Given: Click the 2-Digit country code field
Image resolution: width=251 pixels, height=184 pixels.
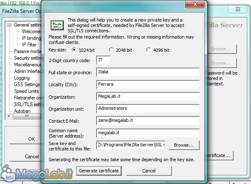Looking at the screenshot, I should 104,60.
